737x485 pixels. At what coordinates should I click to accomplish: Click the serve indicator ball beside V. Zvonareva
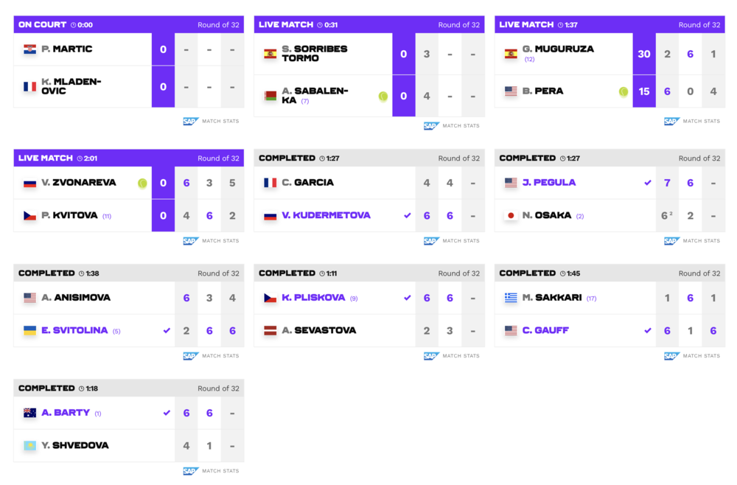point(142,183)
